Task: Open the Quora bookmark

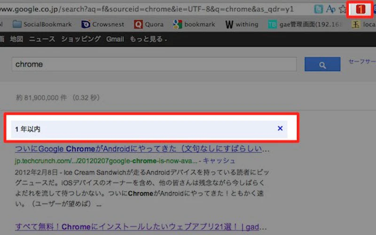Action: [x=149, y=24]
